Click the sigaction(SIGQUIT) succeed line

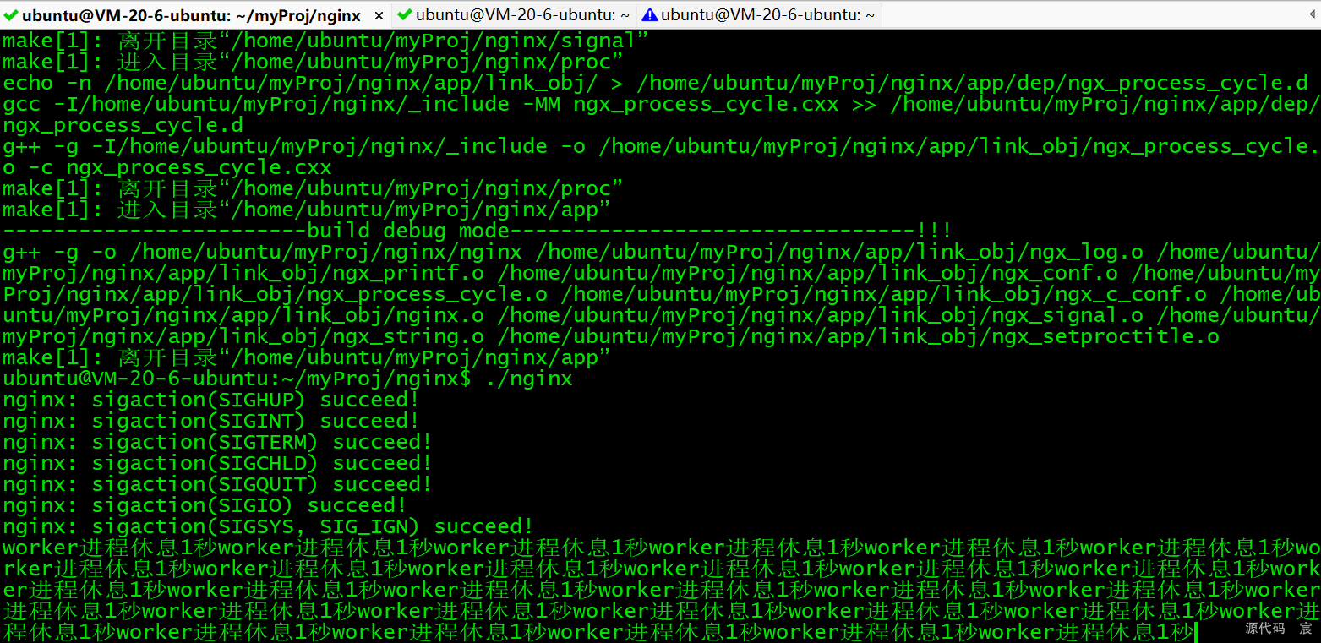point(217,484)
